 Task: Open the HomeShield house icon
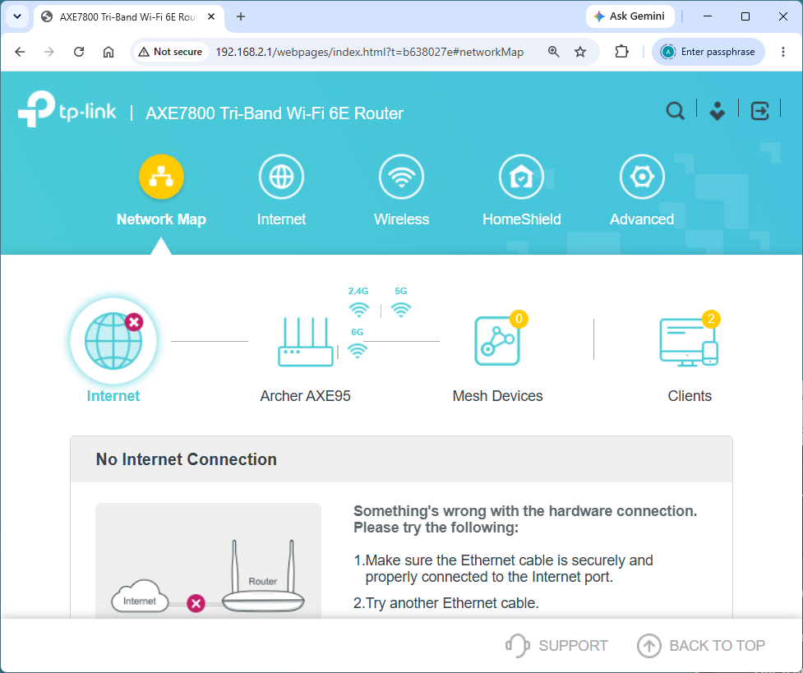pyautogui.click(x=521, y=177)
